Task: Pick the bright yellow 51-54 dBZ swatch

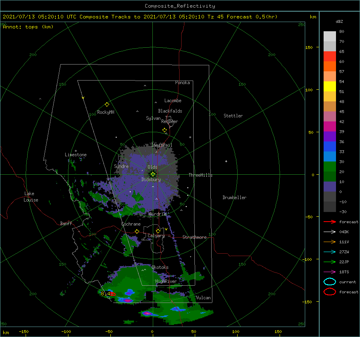Action: click(330, 86)
